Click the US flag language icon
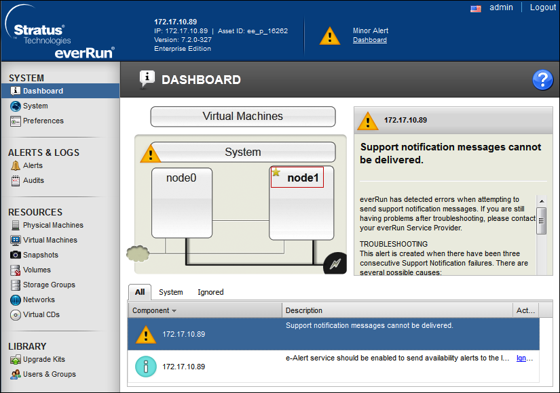Screen dimensions: 560x393 coord(475,8)
